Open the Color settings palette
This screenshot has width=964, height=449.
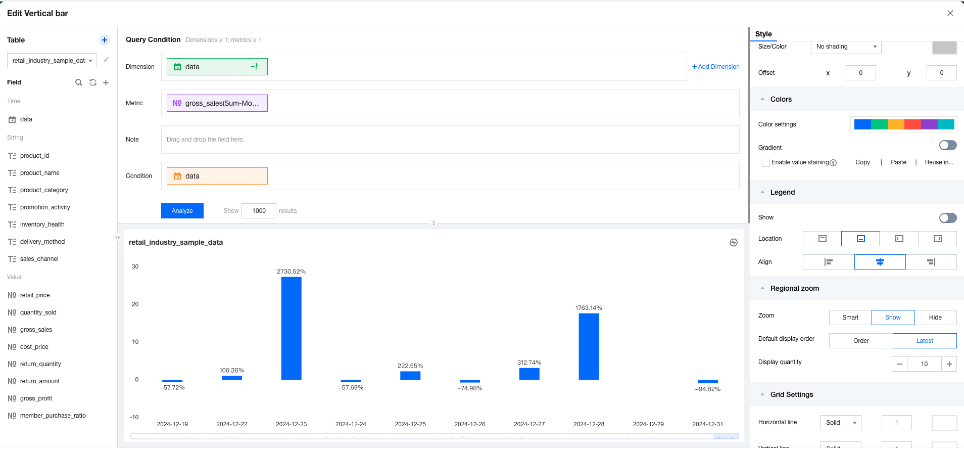(904, 124)
